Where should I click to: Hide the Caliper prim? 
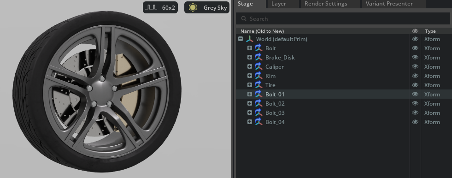click(x=415, y=67)
